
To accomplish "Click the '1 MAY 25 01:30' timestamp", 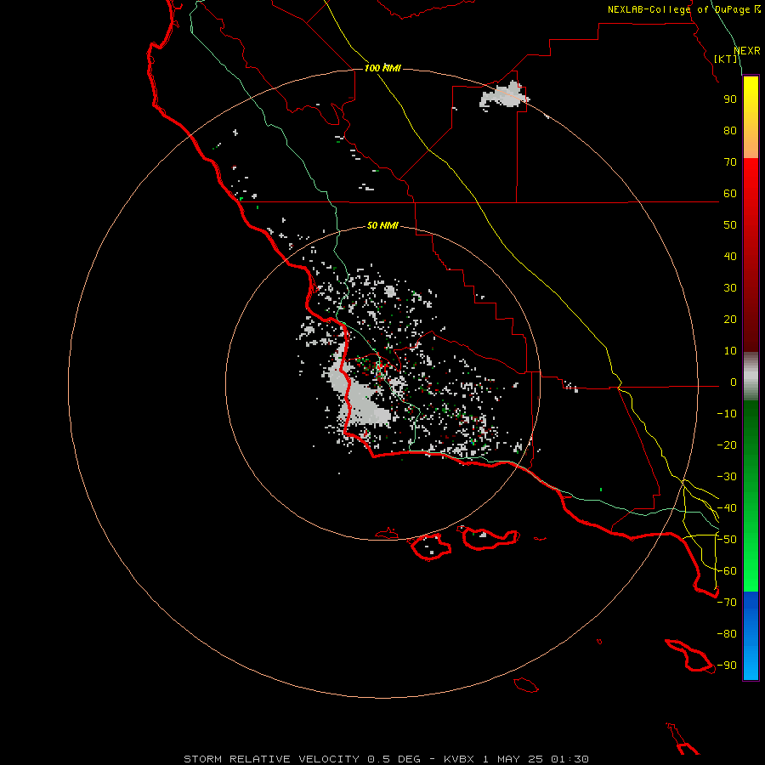I will point(535,759).
